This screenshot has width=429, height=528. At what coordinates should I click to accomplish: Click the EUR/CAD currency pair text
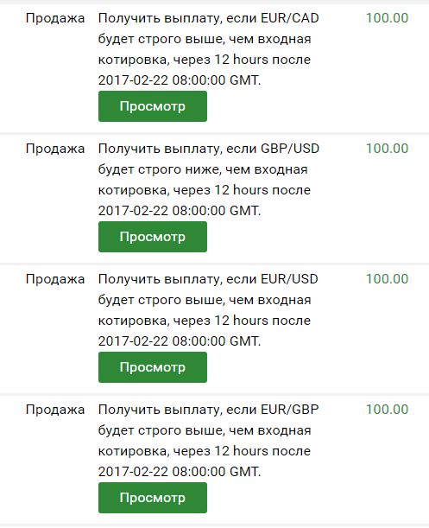coord(290,18)
